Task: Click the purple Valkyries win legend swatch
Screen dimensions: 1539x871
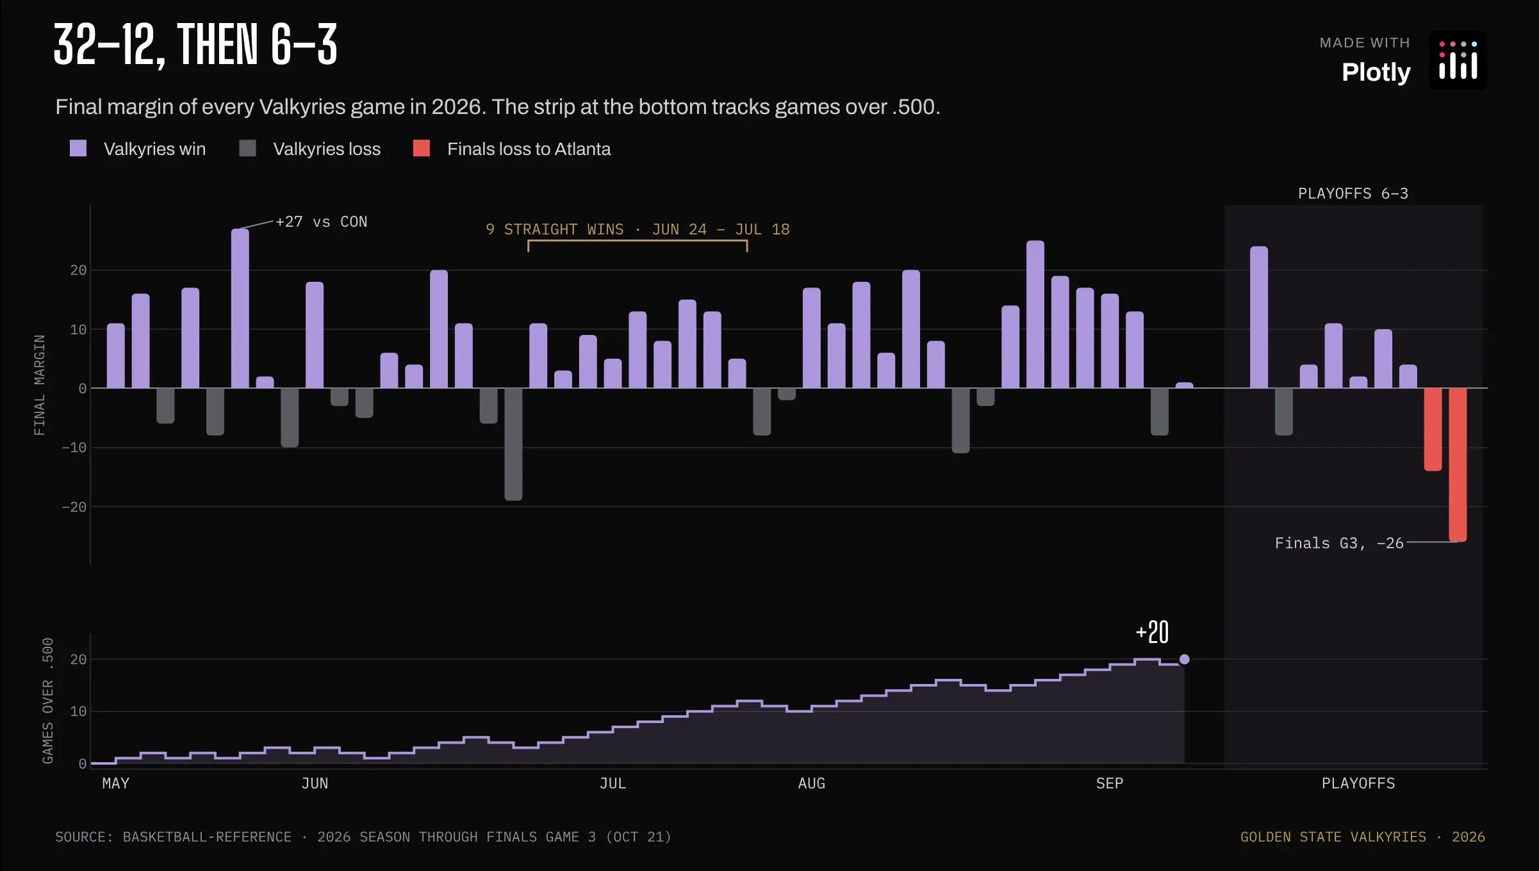Action: pos(78,149)
